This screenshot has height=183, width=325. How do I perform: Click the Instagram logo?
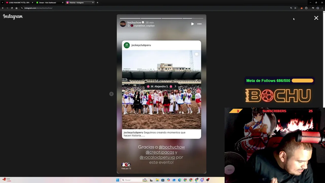point(13,17)
